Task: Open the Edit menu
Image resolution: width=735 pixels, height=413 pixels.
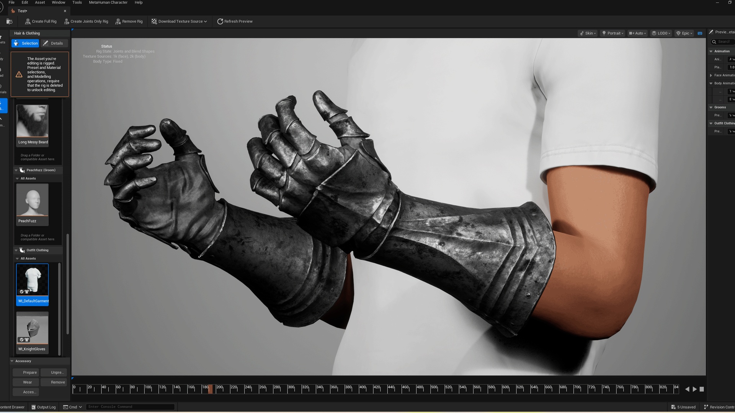Action: 24,2
